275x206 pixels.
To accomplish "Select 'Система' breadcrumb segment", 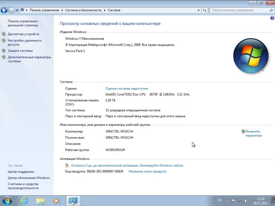I will click(114, 10).
